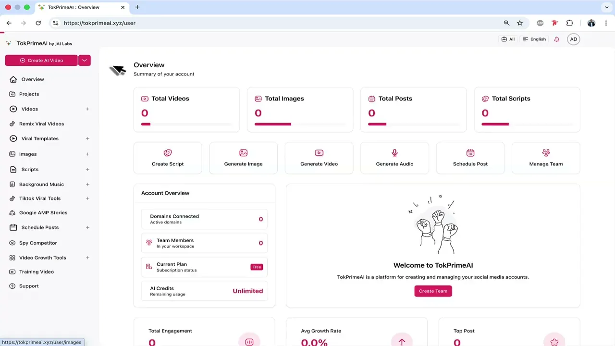Open the English language selector
The image size is (615, 346).
tap(534, 39)
